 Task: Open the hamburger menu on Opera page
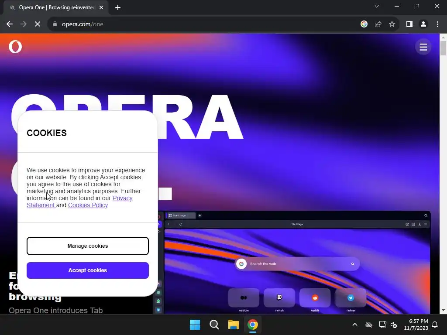click(423, 47)
